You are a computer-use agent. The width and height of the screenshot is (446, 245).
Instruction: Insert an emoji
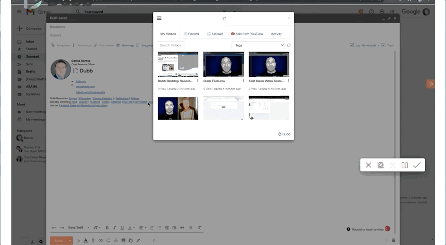(x=108, y=240)
